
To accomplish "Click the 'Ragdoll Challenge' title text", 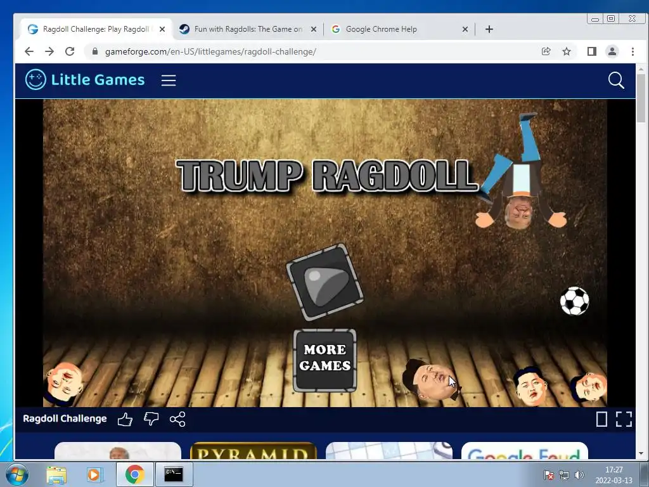I will [x=65, y=419].
